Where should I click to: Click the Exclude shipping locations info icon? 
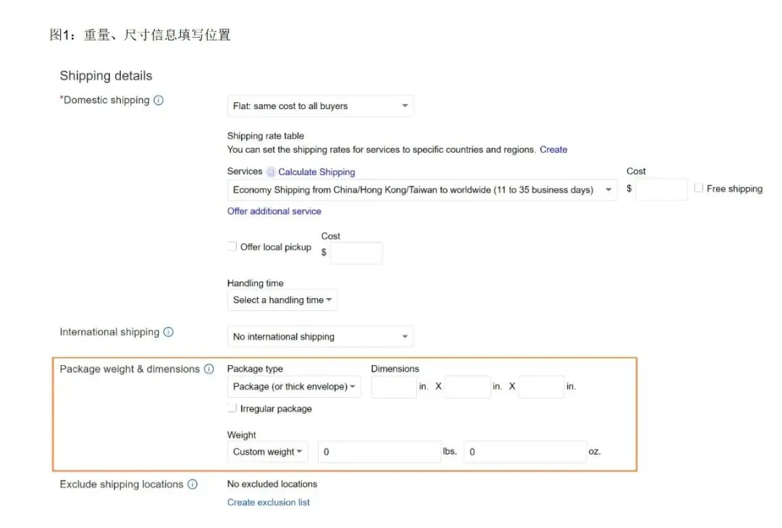(x=193, y=484)
